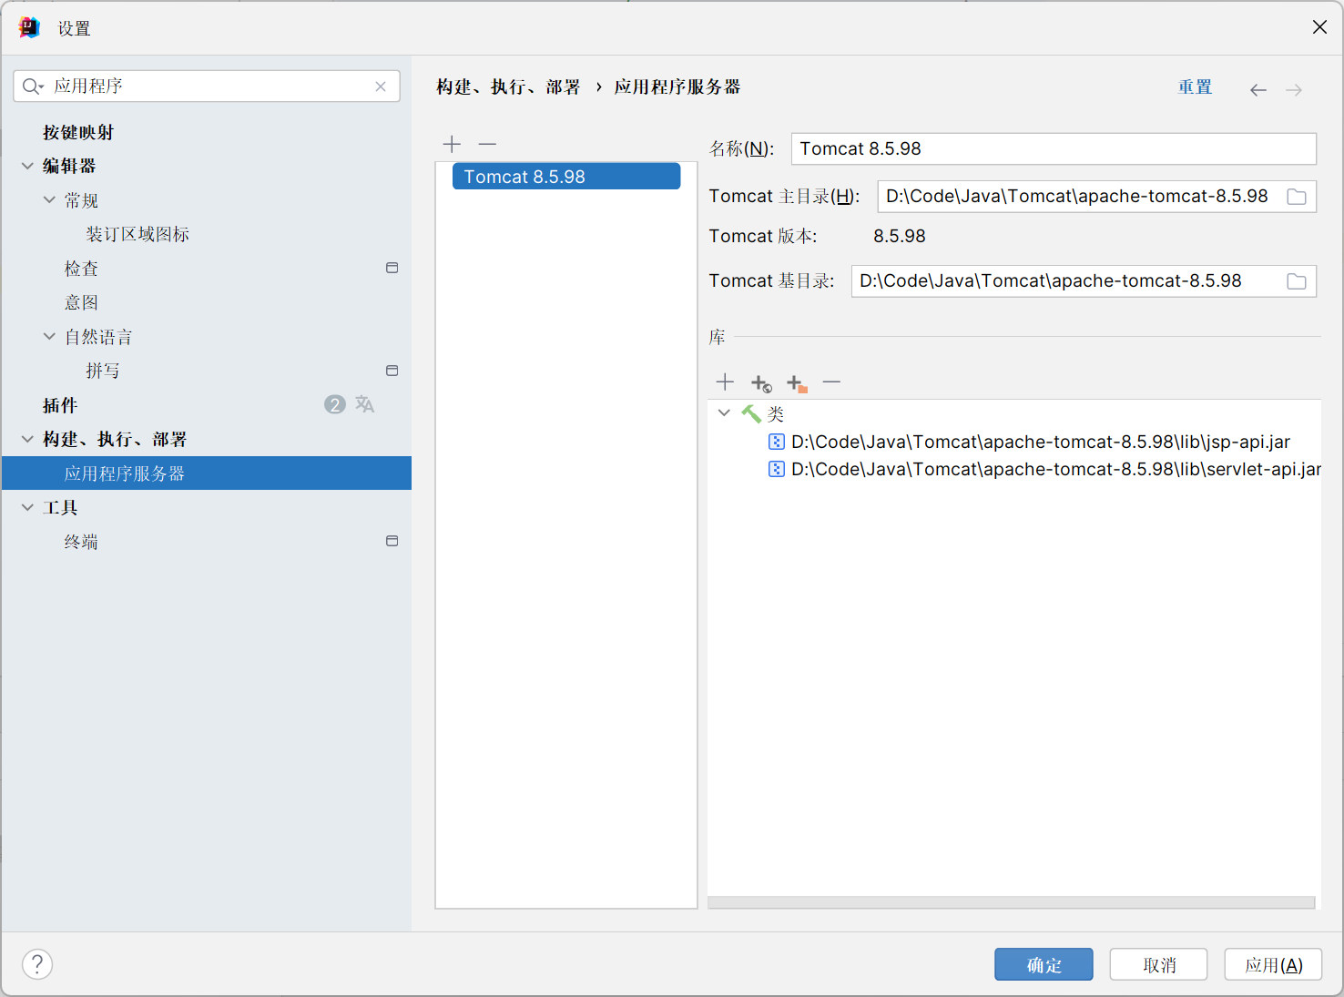The height and width of the screenshot is (997, 1344).
Task: Click project-level icon next to 检查
Action: 392,268
